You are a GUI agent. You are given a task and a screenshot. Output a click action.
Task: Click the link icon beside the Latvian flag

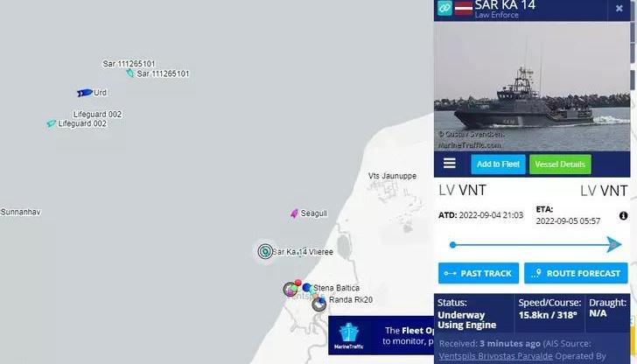[444, 8]
